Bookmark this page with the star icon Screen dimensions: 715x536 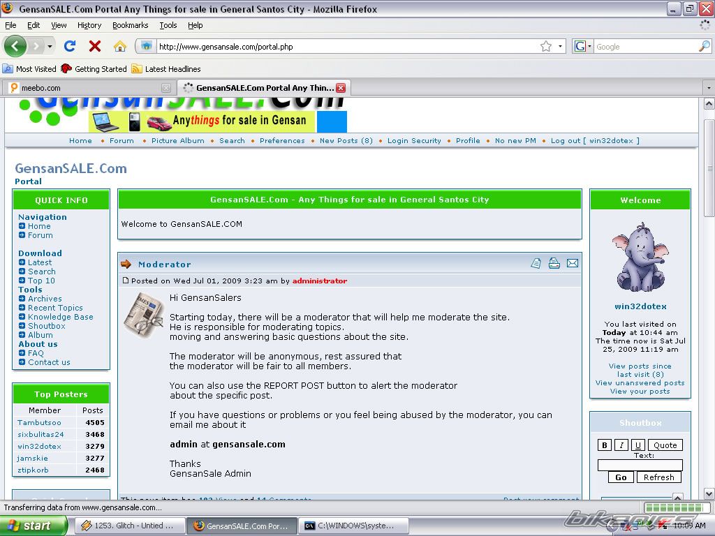tap(546, 46)
